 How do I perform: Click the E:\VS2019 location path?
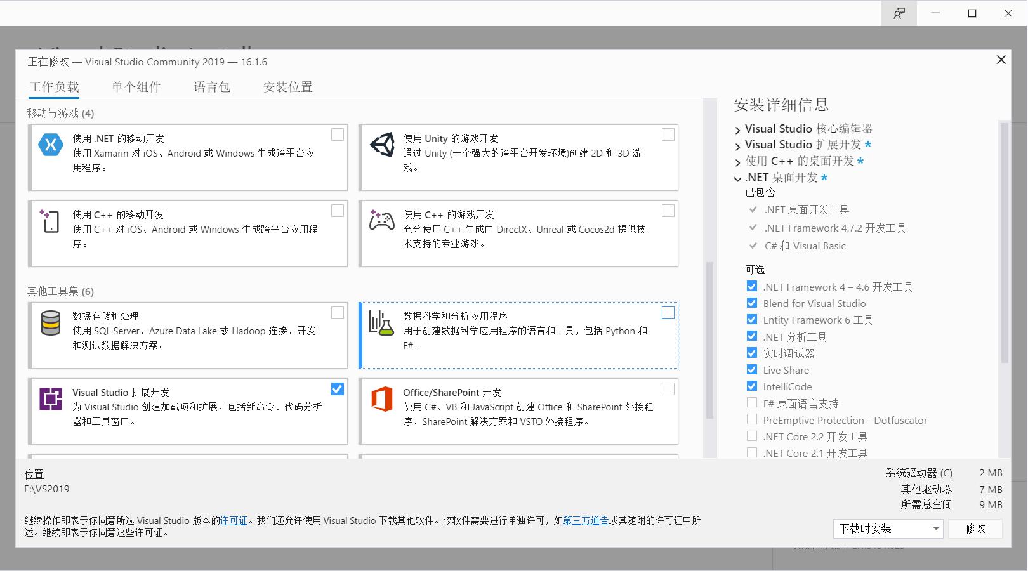point(47,489)
